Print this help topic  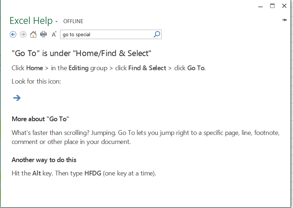click(x=43, y=34)
